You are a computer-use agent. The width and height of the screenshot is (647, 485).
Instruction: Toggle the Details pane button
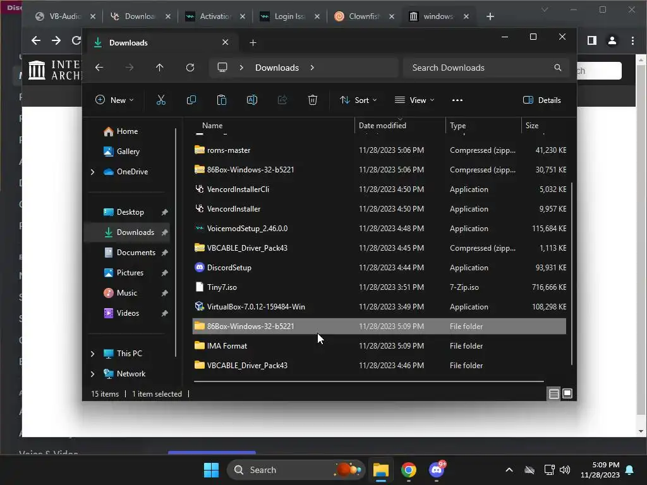(x=541, y=100)
